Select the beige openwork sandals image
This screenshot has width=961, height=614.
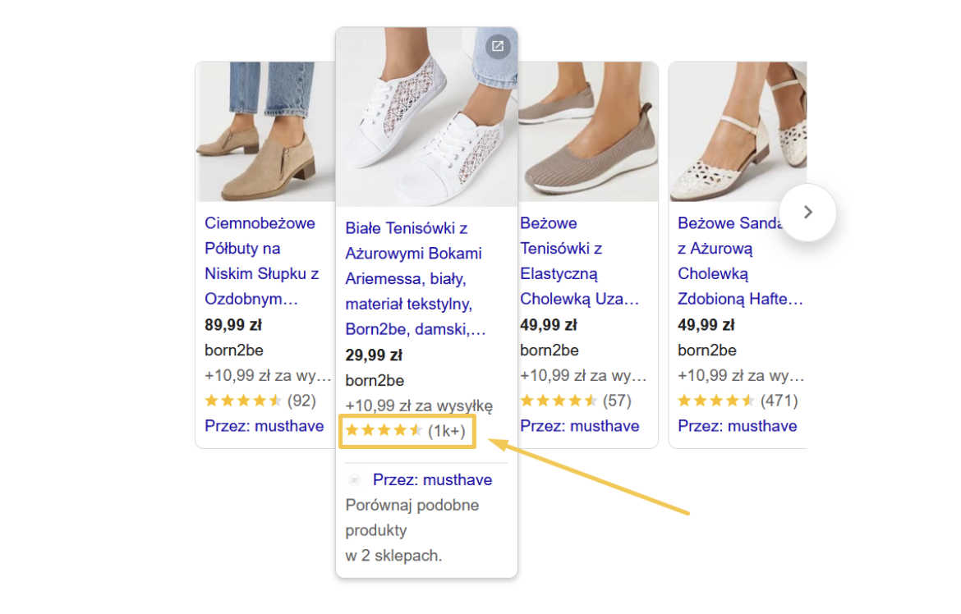tap(738, 131)
